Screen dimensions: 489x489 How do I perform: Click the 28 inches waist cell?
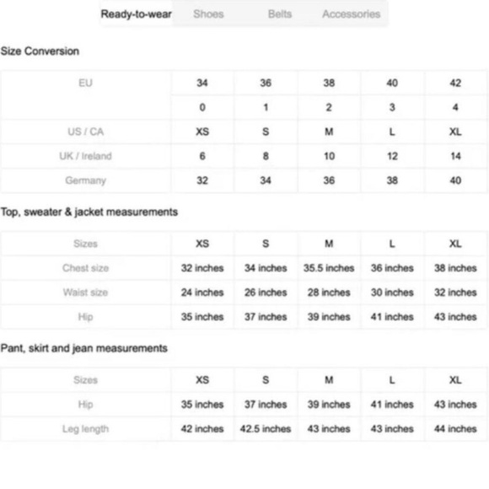coord(329,293)
